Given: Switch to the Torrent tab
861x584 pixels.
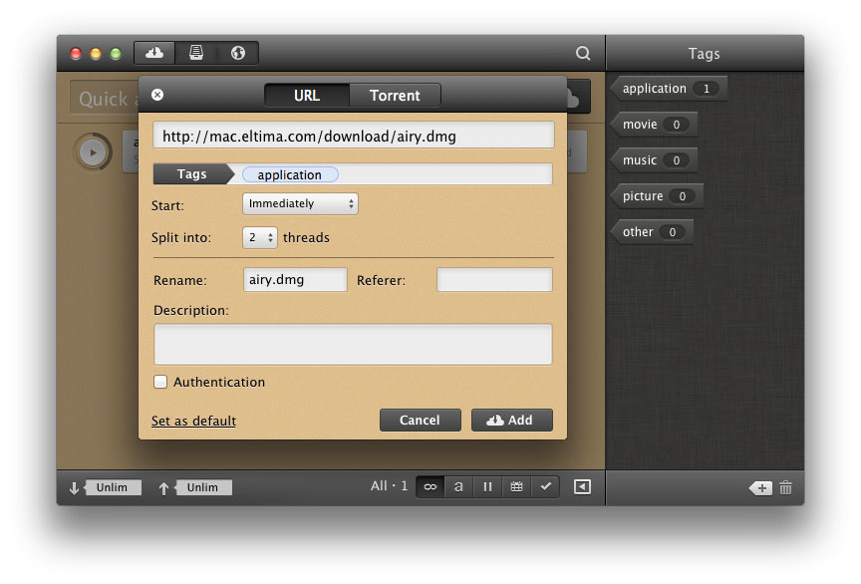Looking at the screenshot, I should (395, 96).
